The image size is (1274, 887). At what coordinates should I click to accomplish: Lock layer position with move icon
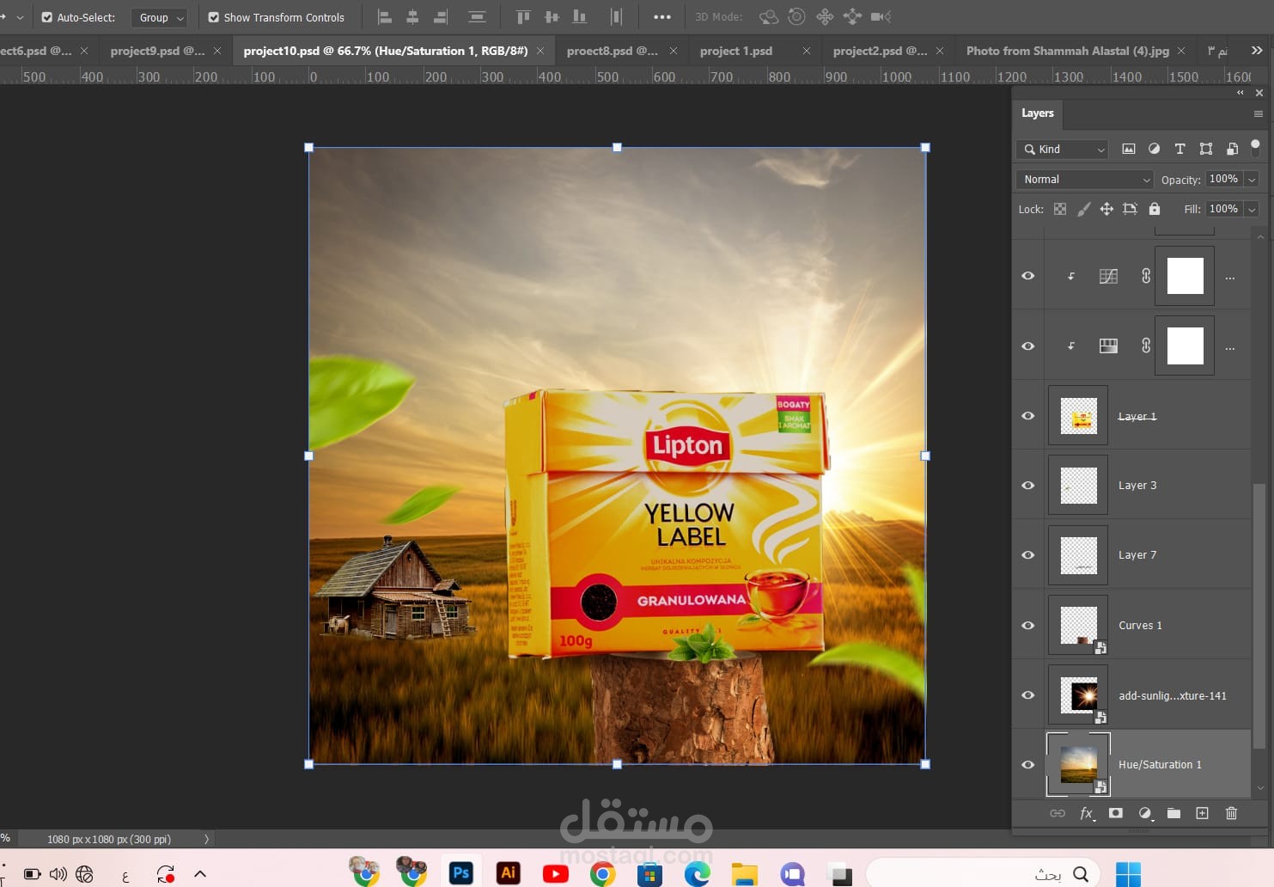(1106, 209)
